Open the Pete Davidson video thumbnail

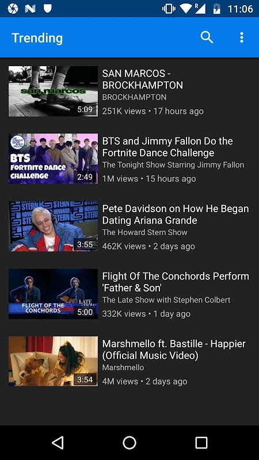point(53,226)
